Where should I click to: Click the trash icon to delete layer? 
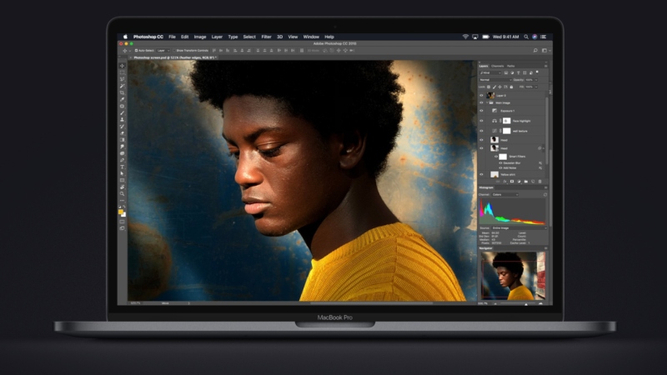coord(539,182)
